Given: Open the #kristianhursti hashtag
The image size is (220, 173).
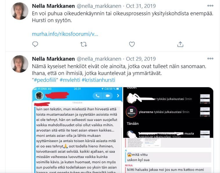Looking at the screenshot, I should click(x=98, y=80).
